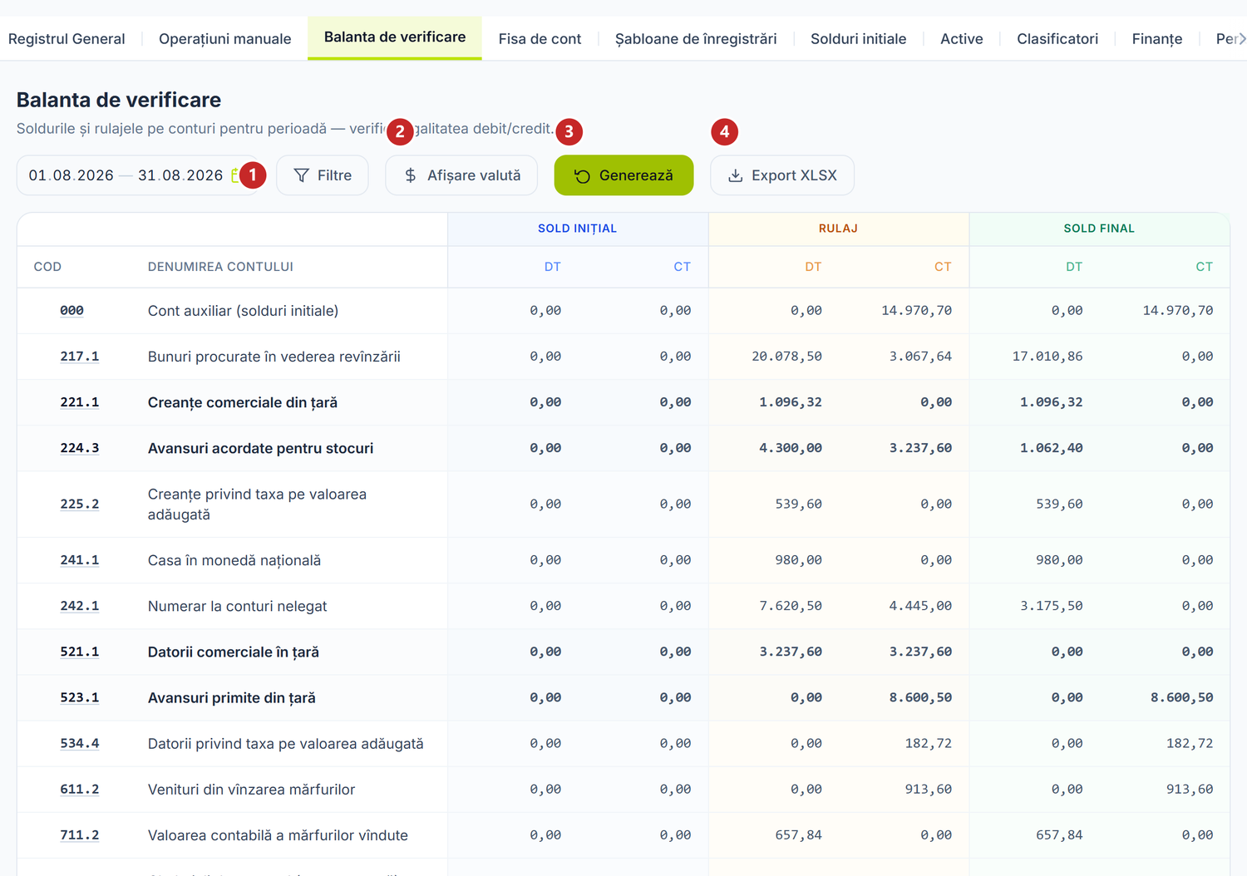1247x876 pixels.
Task: Open account 611.2 link
Action: [80, 789]
